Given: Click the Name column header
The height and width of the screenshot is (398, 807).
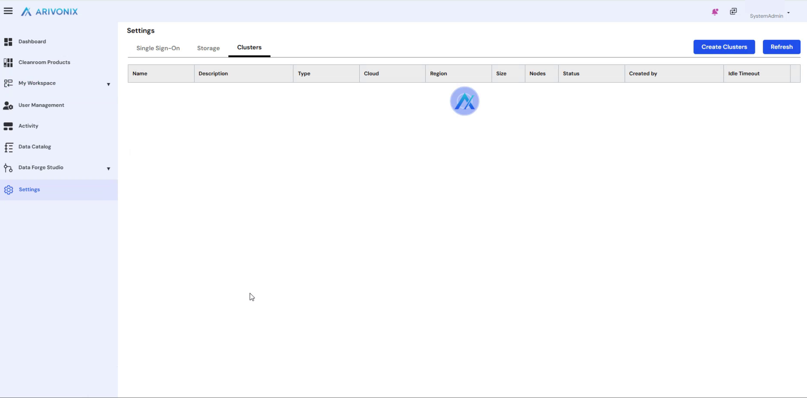Looking at the screenshot, I should click(140, 74).
